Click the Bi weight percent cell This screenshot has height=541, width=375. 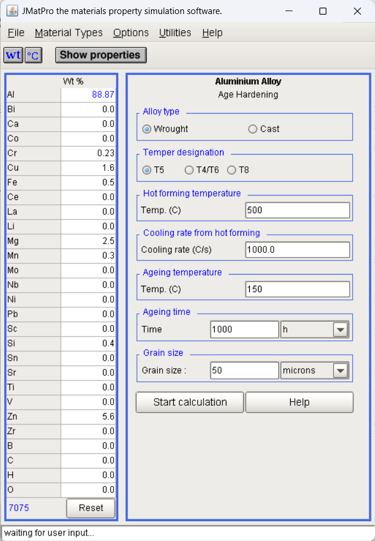(x=88, y=109)
